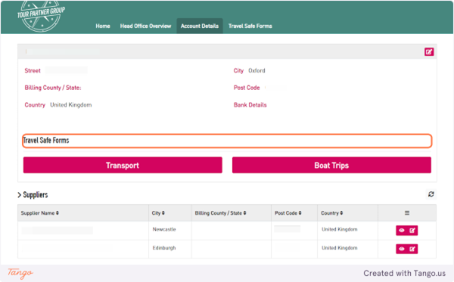View the Newcastle supplier with the eye icon

click(402, 231)
